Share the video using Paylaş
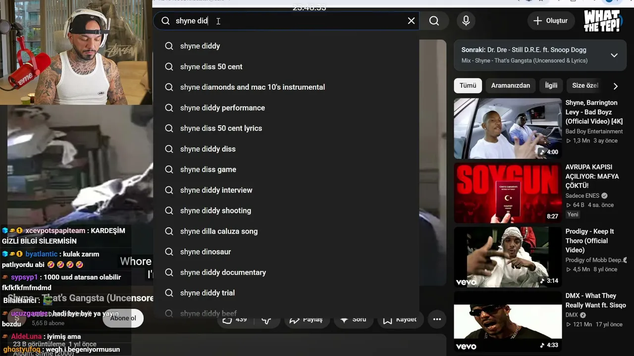Image resolution: width=634 pixels, height=356 pixels. pyautogui.click(x=306, y=319)
